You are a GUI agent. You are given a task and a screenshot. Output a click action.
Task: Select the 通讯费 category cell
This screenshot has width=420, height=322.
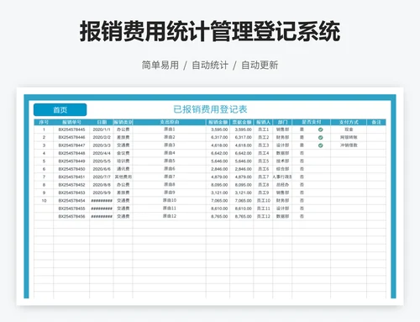point(123,169)
